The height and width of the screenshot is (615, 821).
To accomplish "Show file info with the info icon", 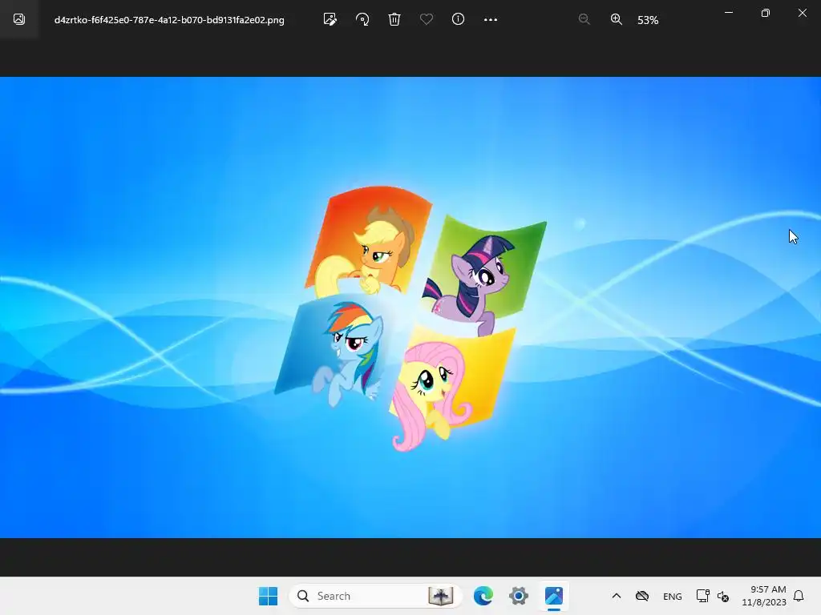I will 458,19.
